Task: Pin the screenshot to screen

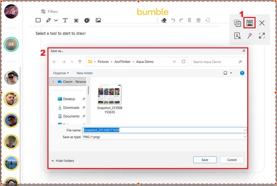Action: 250,36
